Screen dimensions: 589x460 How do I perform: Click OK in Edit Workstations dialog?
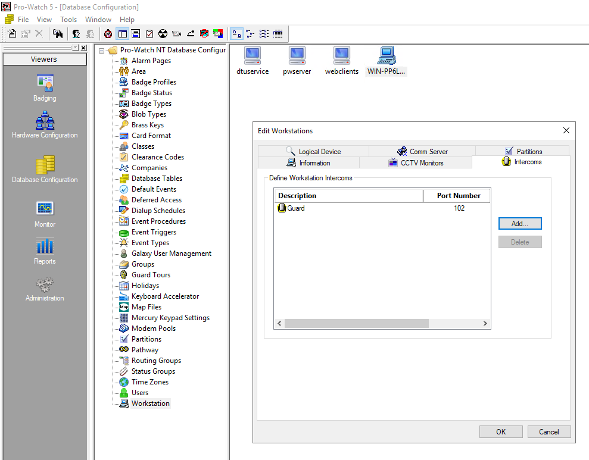coord(501,432)
